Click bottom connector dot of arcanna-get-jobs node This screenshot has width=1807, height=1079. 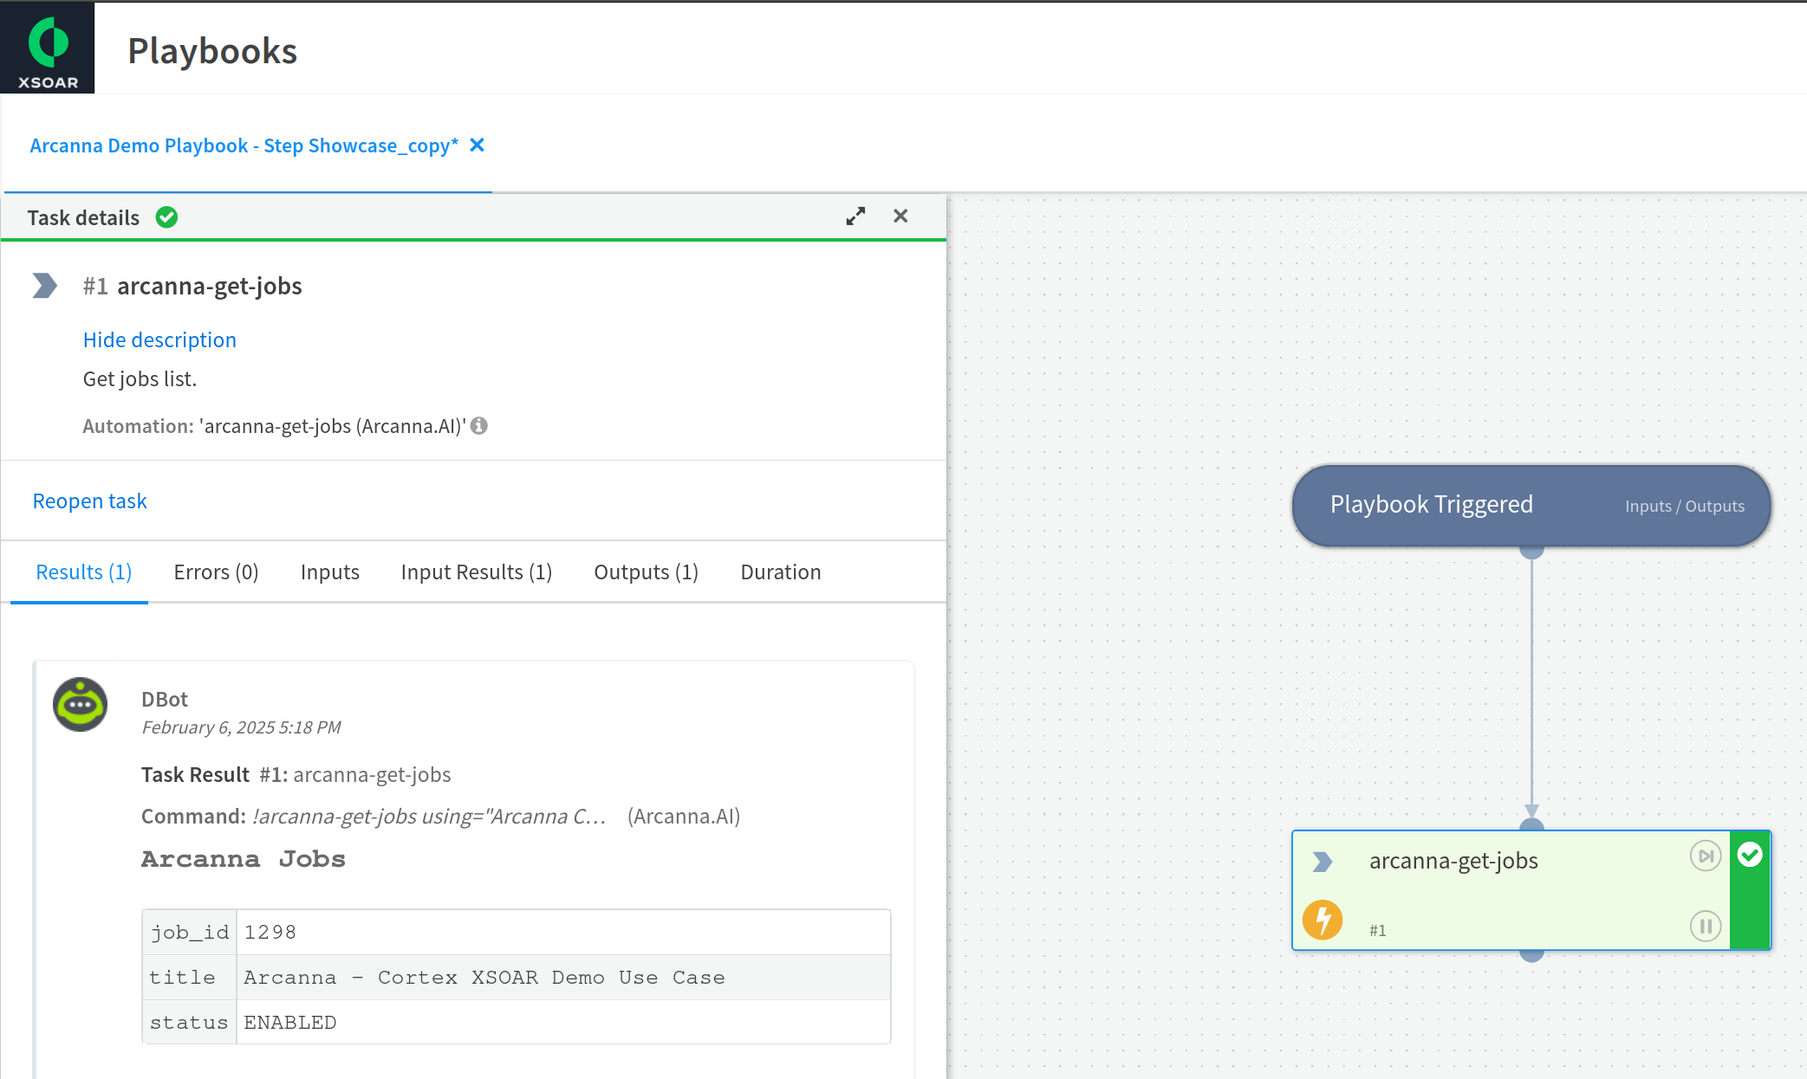(x=1531, y=954)
